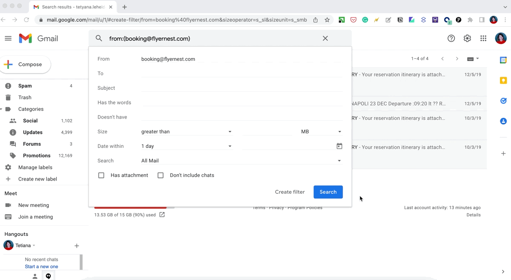The image size is (511, 280).
Task: Open Chrome's three-dot menu
Action: [x=505, y=20]
